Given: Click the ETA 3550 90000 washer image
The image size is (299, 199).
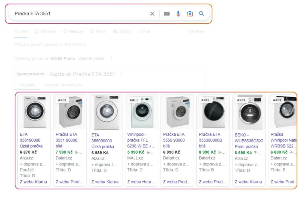Looking at the screenshot, I should pos(178,112).
